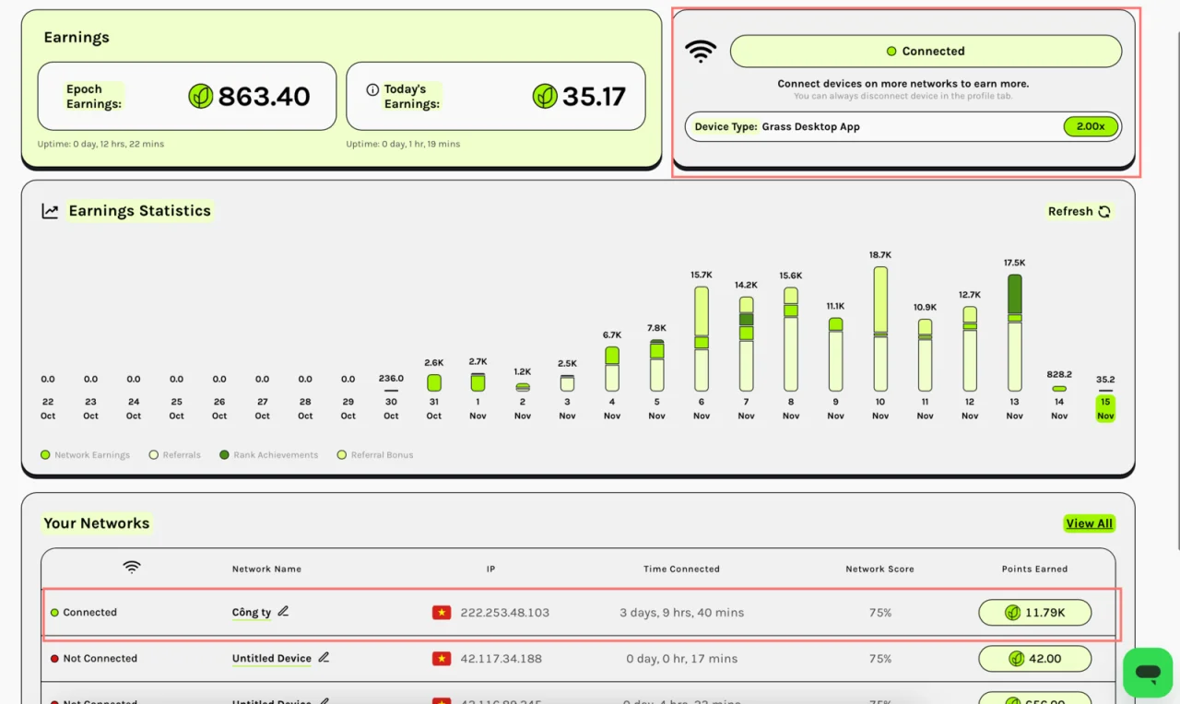This screenshot has height=704, width=1180.
Task: Click the time 3 days, 9 hrs, 40 mins
Action: click(681, 612)
